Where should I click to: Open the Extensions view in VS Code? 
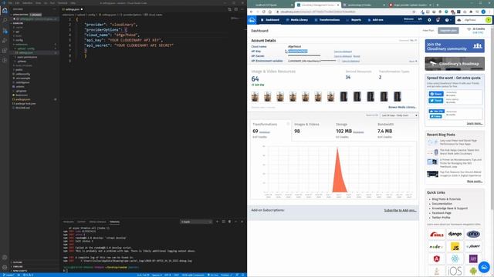5,50
